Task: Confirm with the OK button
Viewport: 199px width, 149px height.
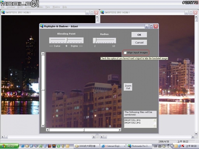Action: pyautogui.click(x=139, y=35)
